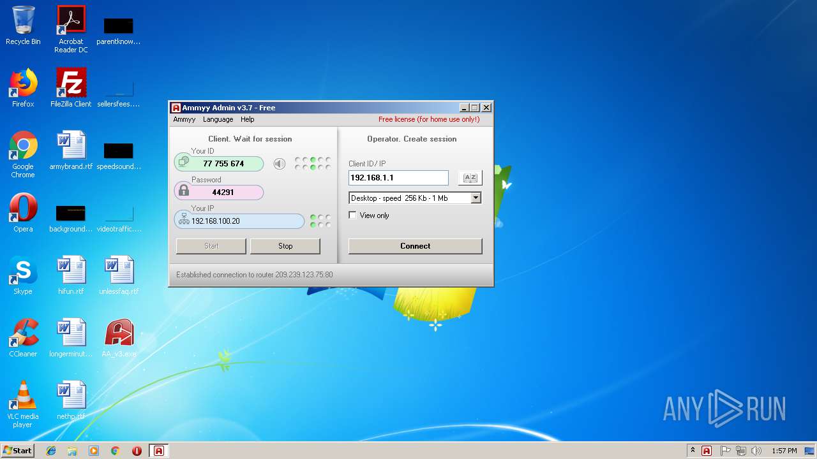The image size is (817, 459).
Task: Open Internet Explorer from taskbar
Action: click(51, 451)
